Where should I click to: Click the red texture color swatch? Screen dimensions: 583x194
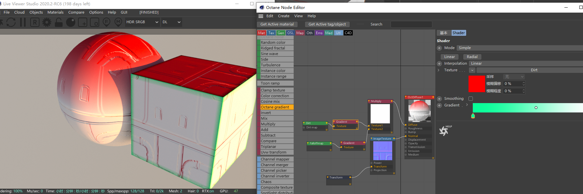(476, 84)
